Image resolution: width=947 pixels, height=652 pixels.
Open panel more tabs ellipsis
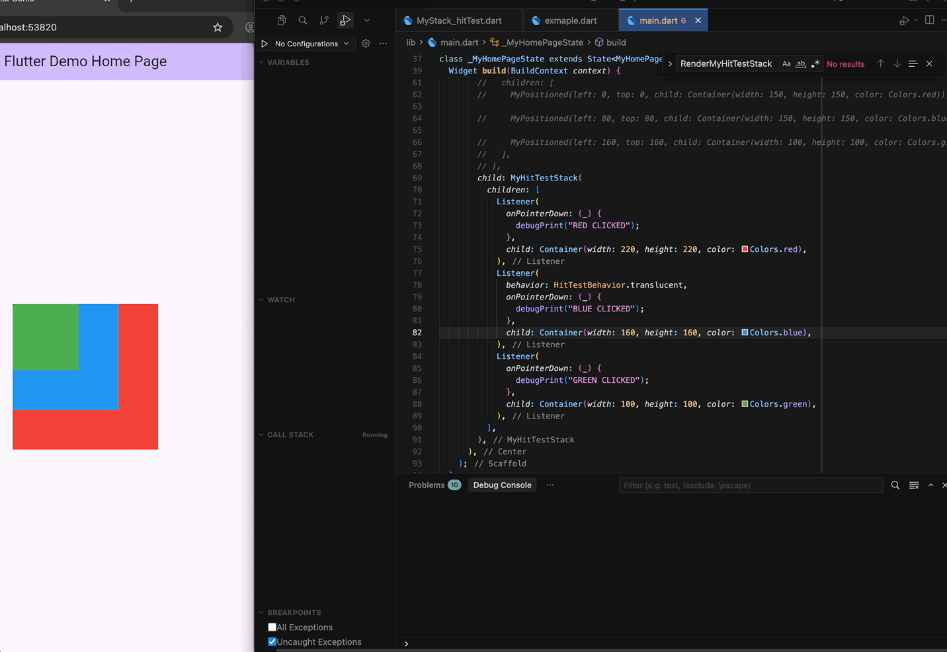point(550,485)
